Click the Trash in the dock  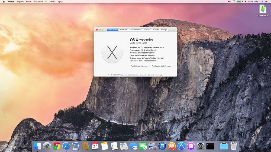tap(234, 146)
